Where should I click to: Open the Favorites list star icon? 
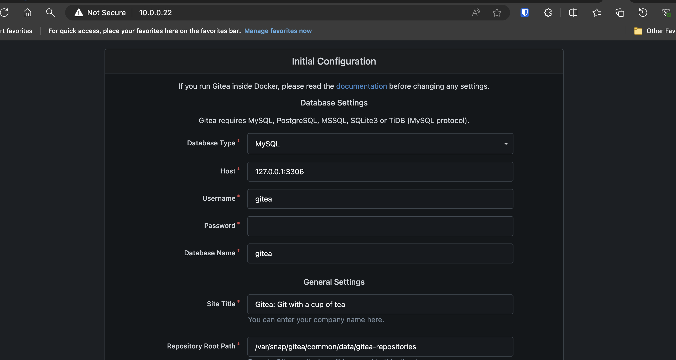(596, 12)
